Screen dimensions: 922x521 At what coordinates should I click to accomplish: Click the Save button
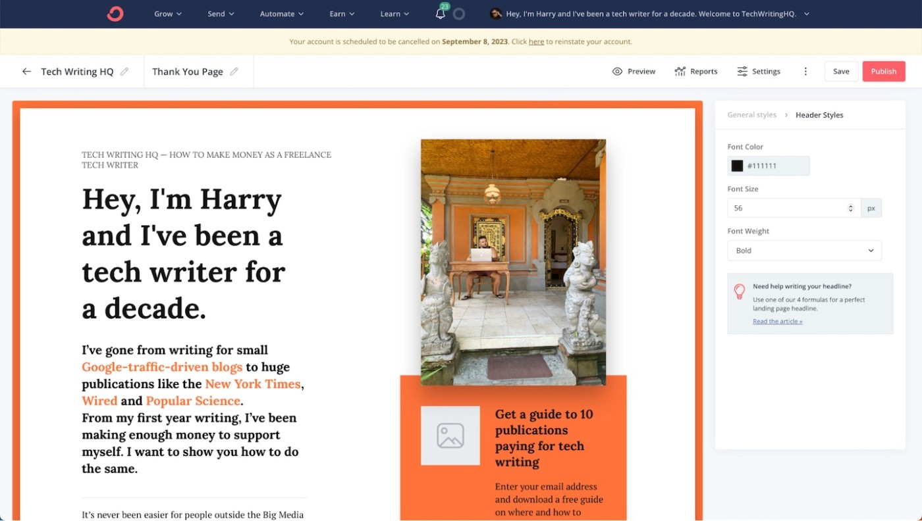[x=841, y=71]
